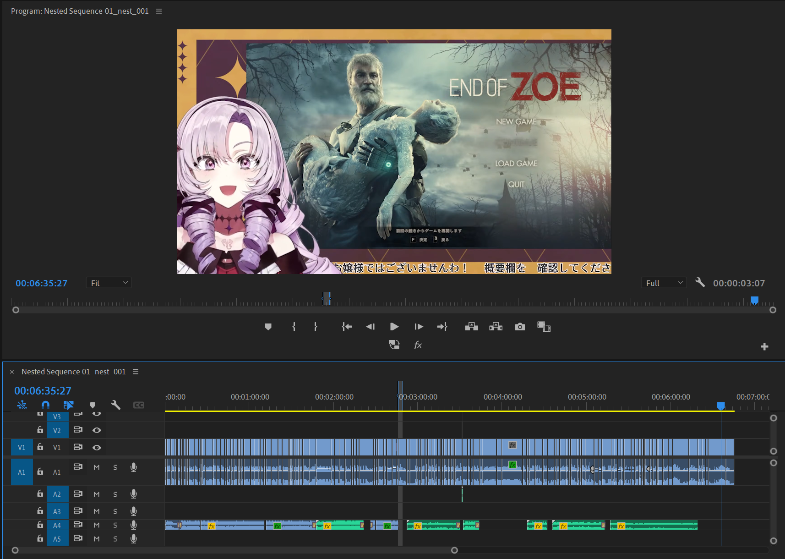Enable voice-over record on A1

(x=134, y=467)
